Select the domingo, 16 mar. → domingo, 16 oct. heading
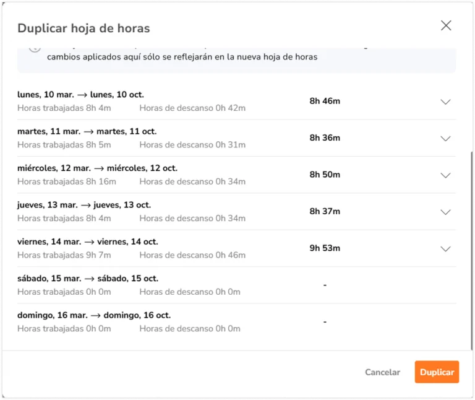The image size is (475, 400). [x=94, y=315]
